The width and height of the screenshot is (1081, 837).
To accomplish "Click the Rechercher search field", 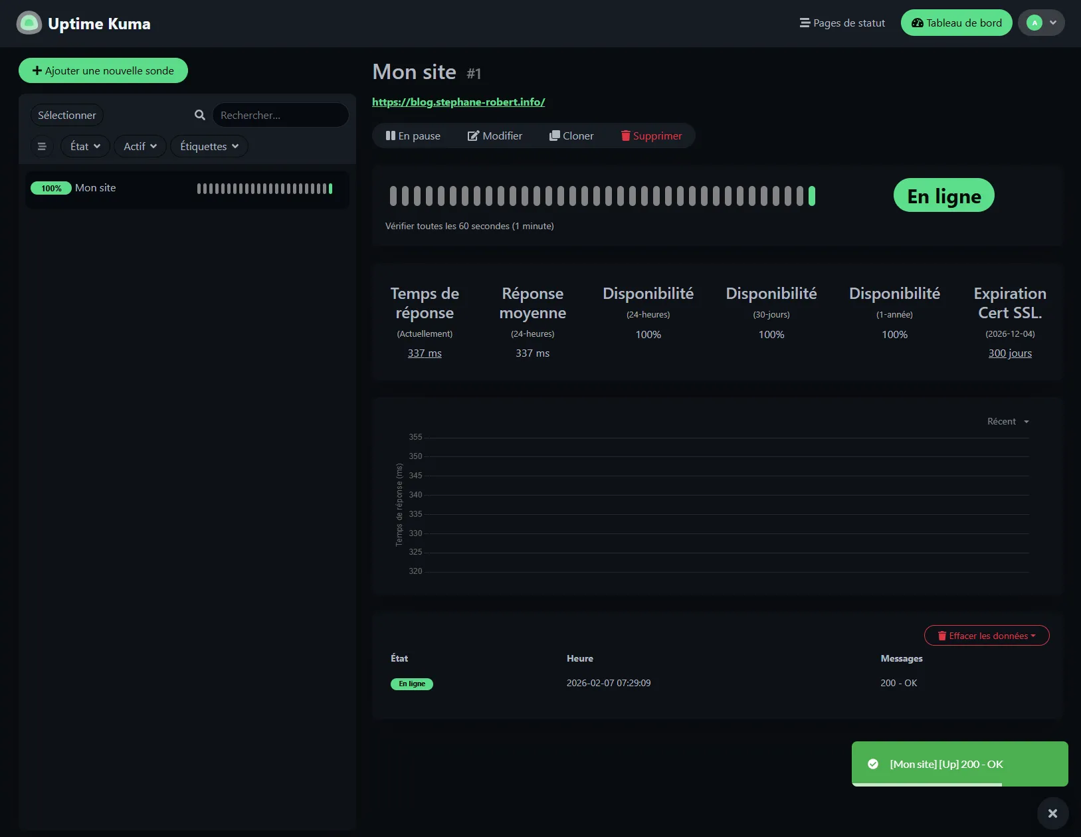I will (280, 115).
